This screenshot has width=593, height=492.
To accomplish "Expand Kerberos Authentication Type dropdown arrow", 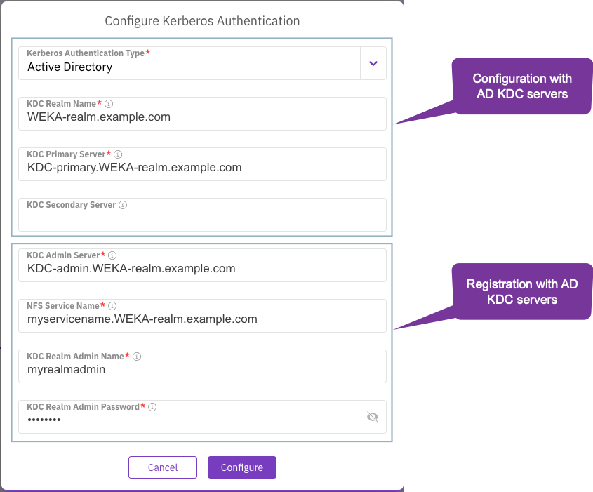I will click(x=373, y=63).
